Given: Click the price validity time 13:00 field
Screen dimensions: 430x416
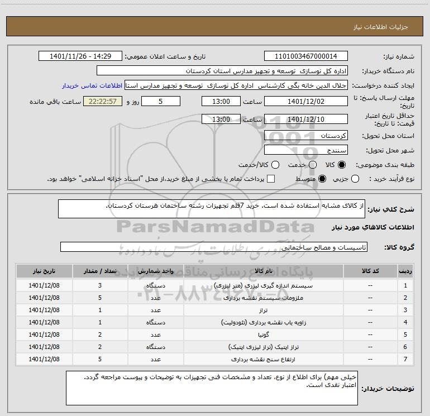Looking at the screenshot, I should [221, 119].
